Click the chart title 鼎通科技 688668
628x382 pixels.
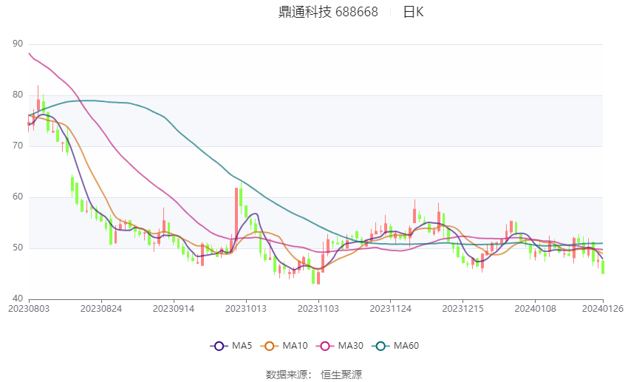pos(328,12)
